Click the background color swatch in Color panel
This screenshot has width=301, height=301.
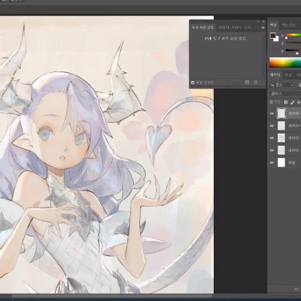(277, 39)
